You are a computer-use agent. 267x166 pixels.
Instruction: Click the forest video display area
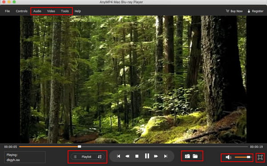coord(133,79)
